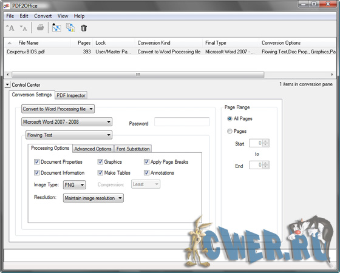This screenshot has width=340, height=273.
Task: Click the 393 pages cell
Action: coord(87,52)
